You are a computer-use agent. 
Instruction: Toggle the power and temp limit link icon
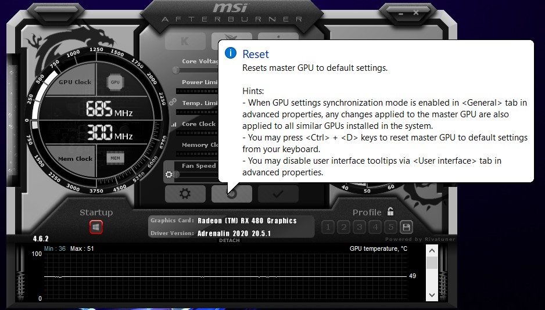click(173, 102)
